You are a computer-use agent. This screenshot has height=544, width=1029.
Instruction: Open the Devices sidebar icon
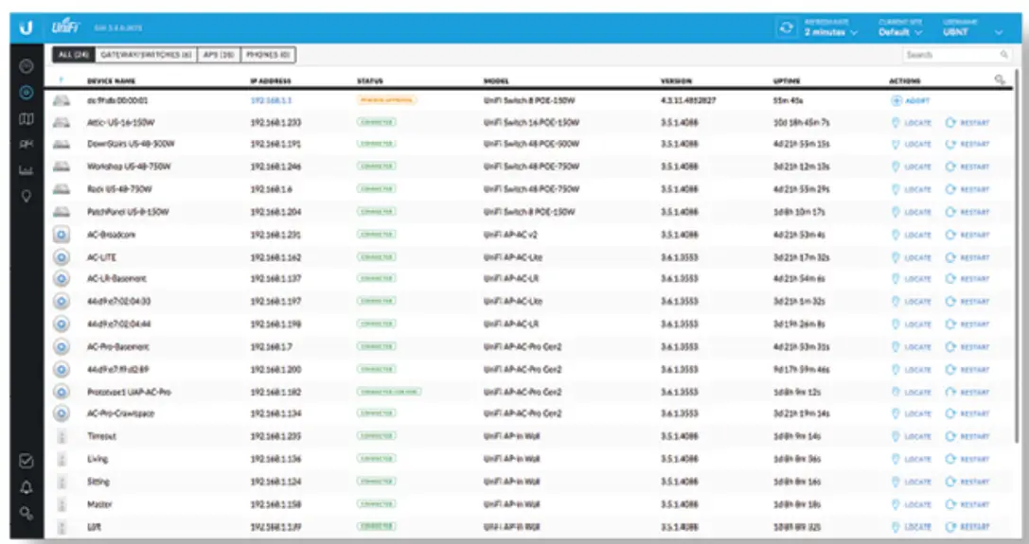(27, 93)
